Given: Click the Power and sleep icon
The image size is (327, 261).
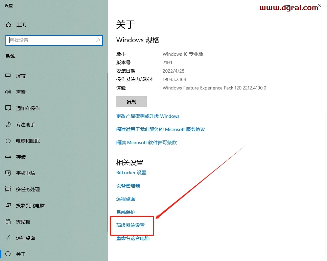Looking at the screenshot, I should point(8,141).
